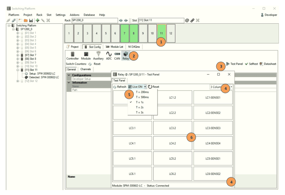Collapse the Configurations section

[x=69, y=75]
